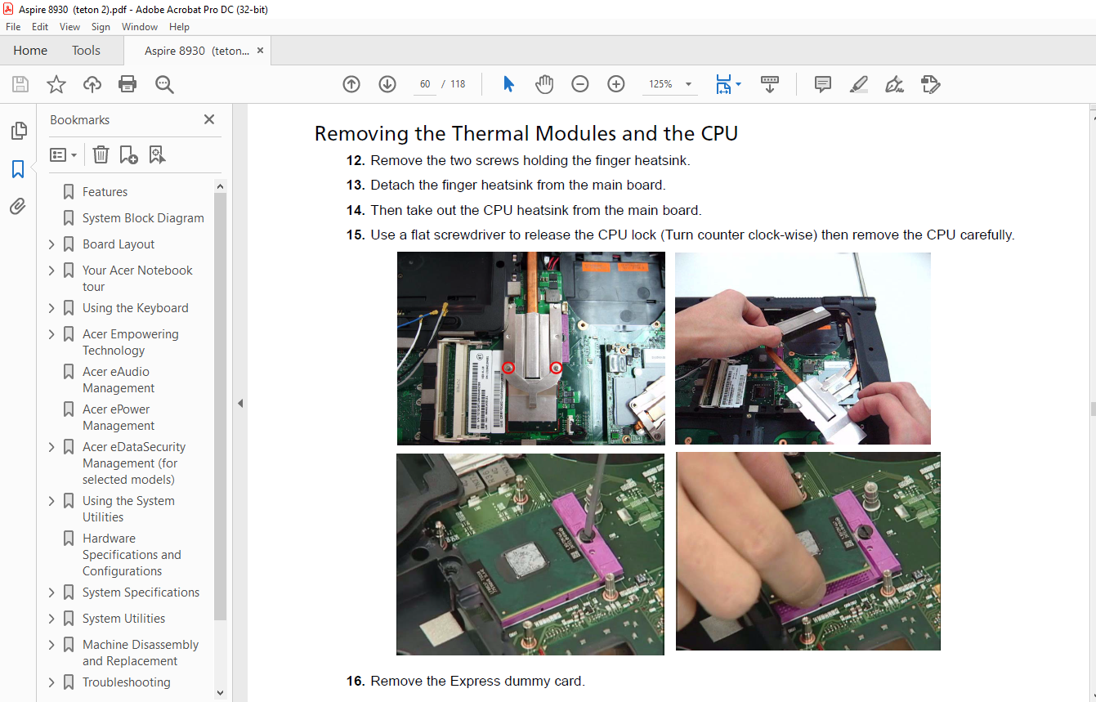1096x702 pixels.
Task: Expand the Board Layout bookmark
Action: pyautogui.click(x=51, y=244)
